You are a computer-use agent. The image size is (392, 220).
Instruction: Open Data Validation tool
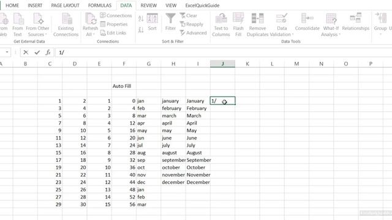pyautogui.click(x=282, y=25)
